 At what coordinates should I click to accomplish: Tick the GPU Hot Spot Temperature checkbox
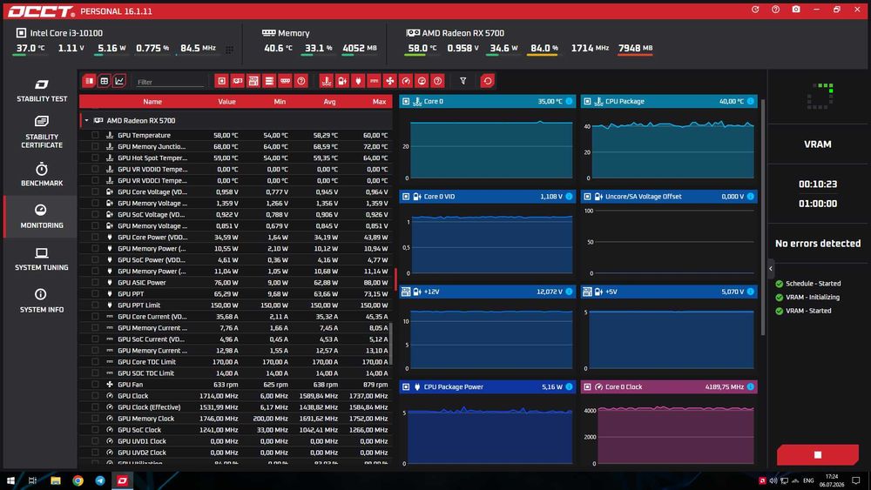click(x=95, y=158)
